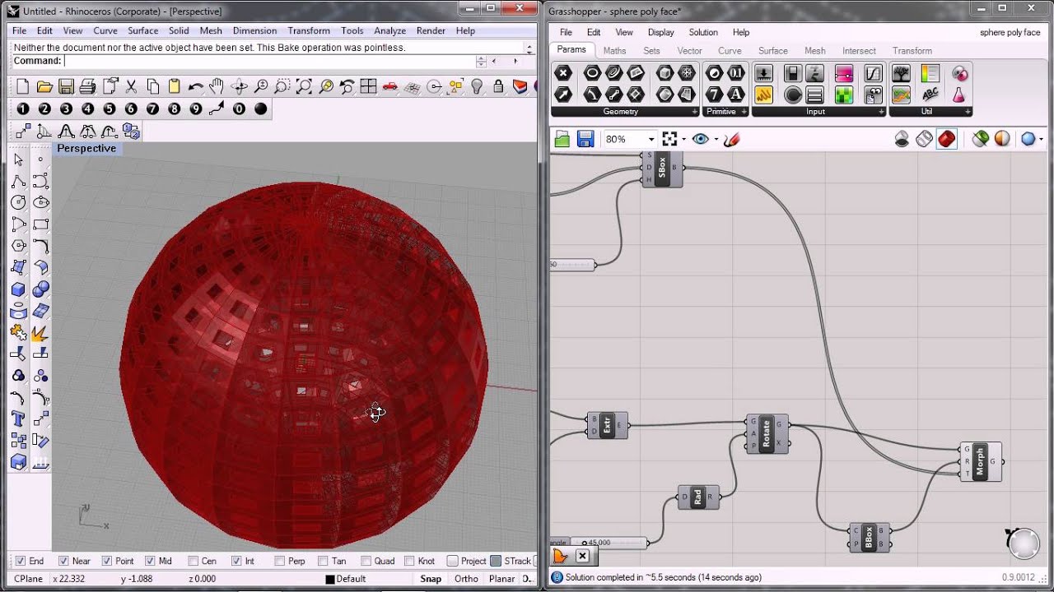Switch to the Maths tab in Grasshopper
Image resolution: width=1054 pixels, height=592 pixels.
pyautogui.click(x=614, y=50)
